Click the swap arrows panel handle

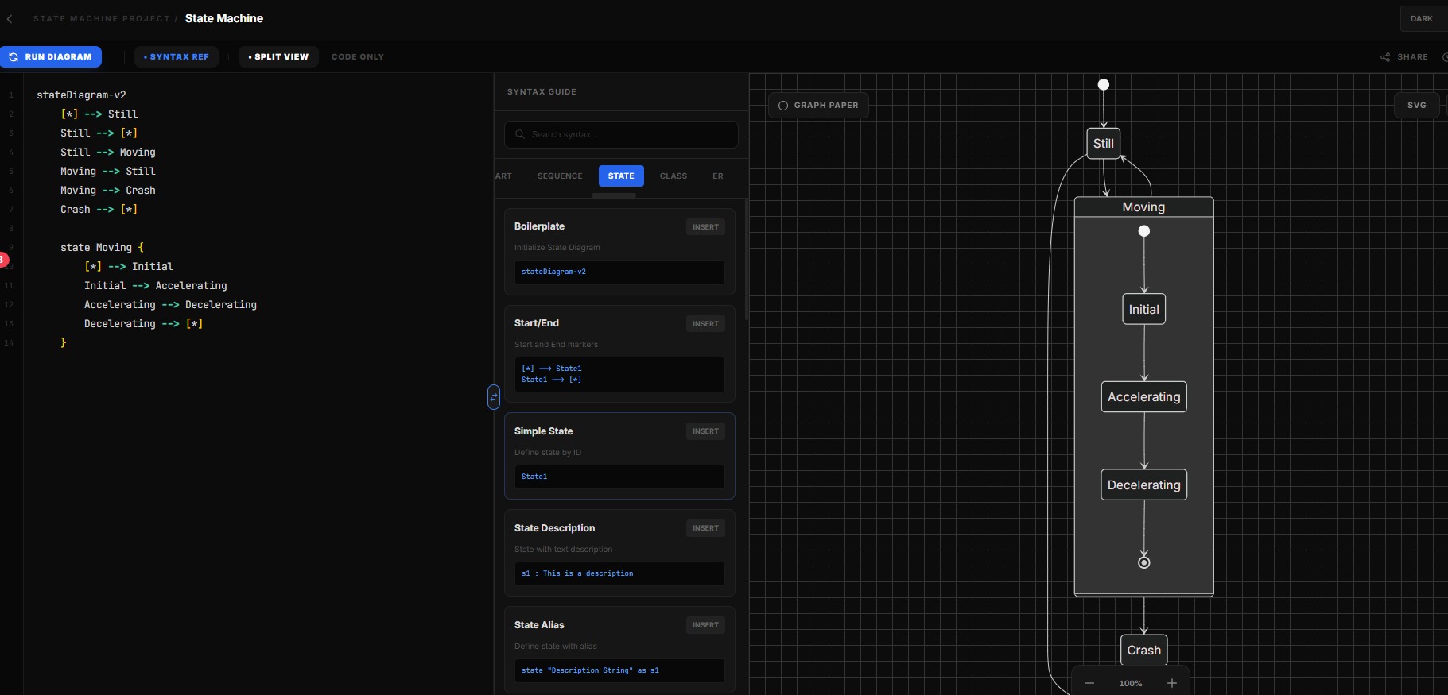tap(494, 396)
